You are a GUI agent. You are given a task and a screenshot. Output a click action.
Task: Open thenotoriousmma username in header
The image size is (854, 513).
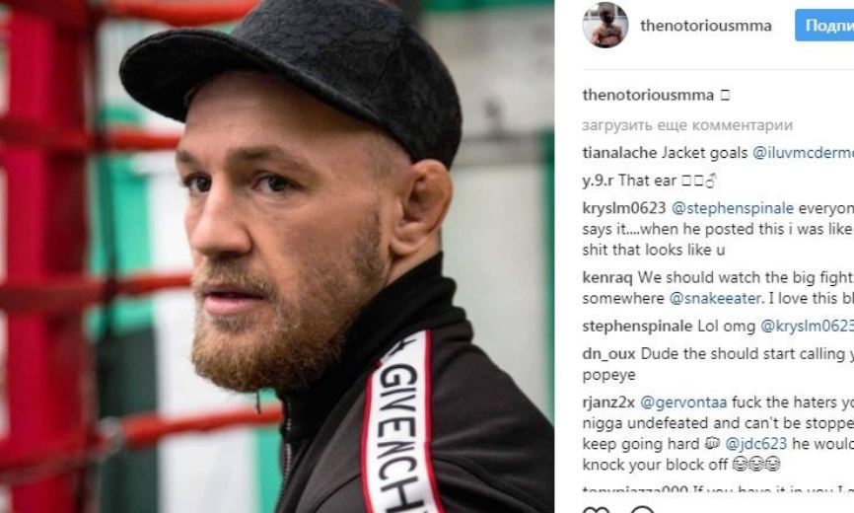[706, 26]
